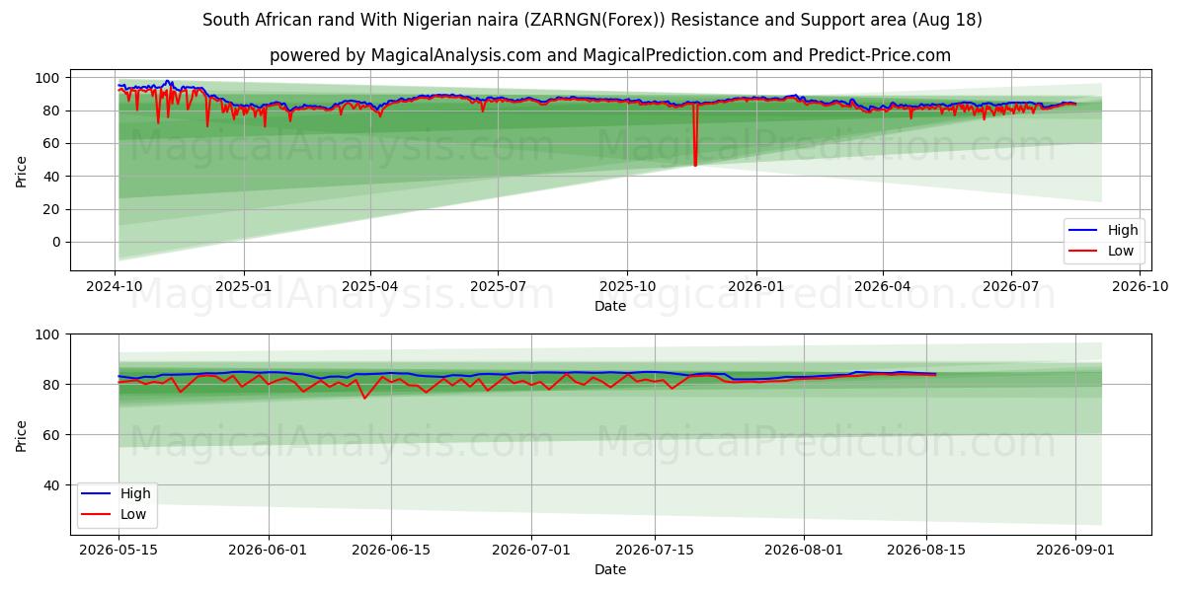Screen dimensions: 1185x592
Task: Click the '2024-10' tick label on upper chart
Action: coord(115,286)
